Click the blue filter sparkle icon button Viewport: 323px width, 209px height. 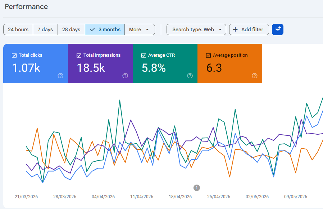278,29
